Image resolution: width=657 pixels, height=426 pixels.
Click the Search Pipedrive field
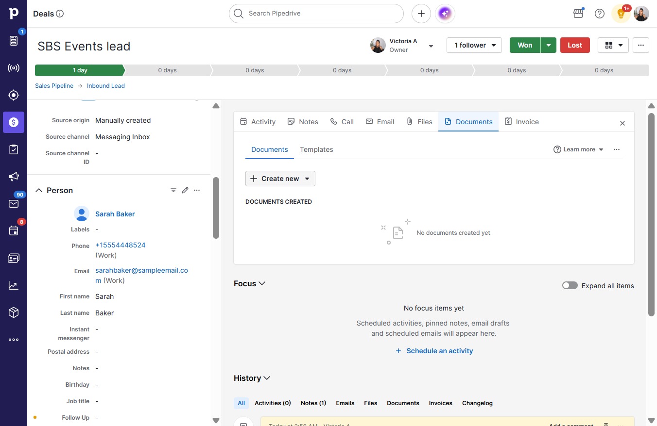tap(316, 14)
